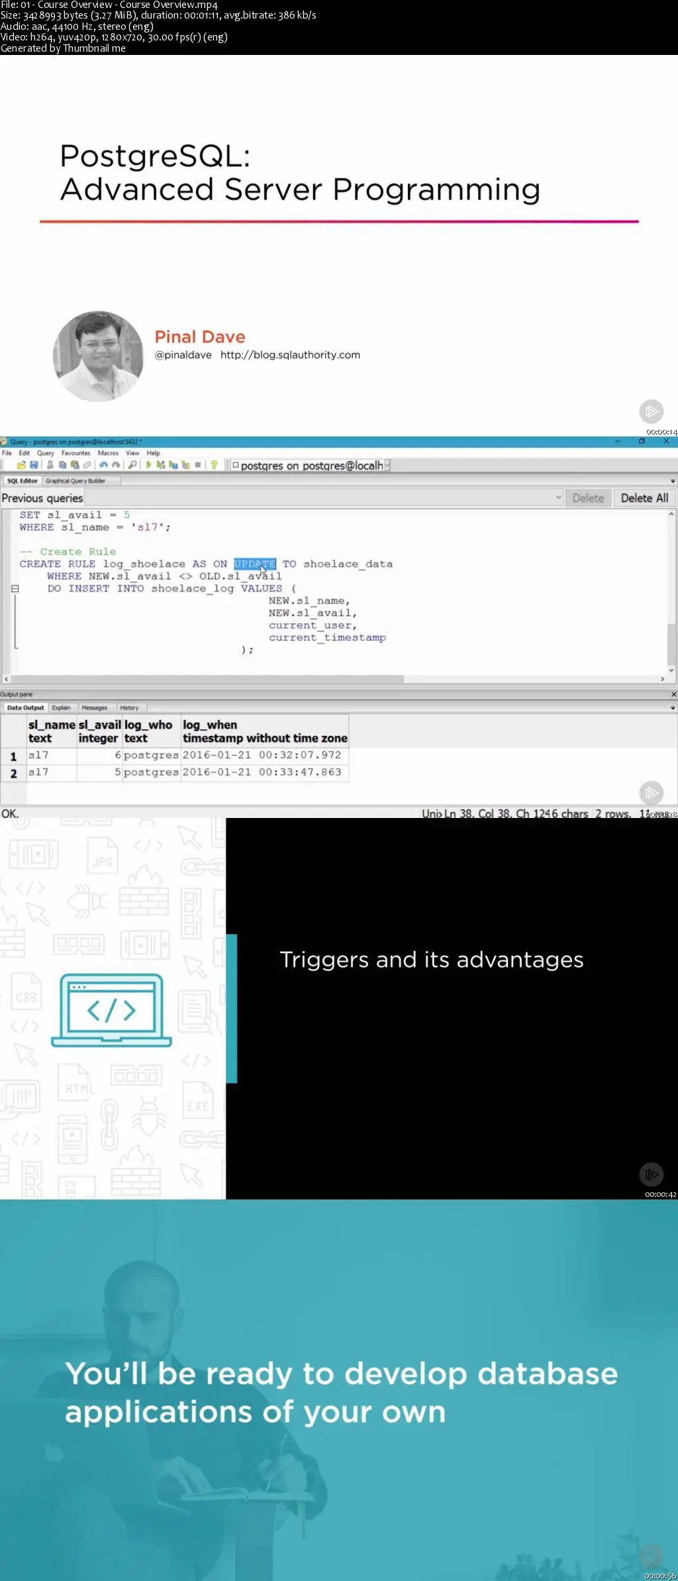Click the Redo toolbar icon
Image resolution: width=678 pixels, height=1581 pixels.
116,465
